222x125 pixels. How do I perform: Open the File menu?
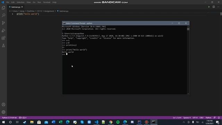8,2
